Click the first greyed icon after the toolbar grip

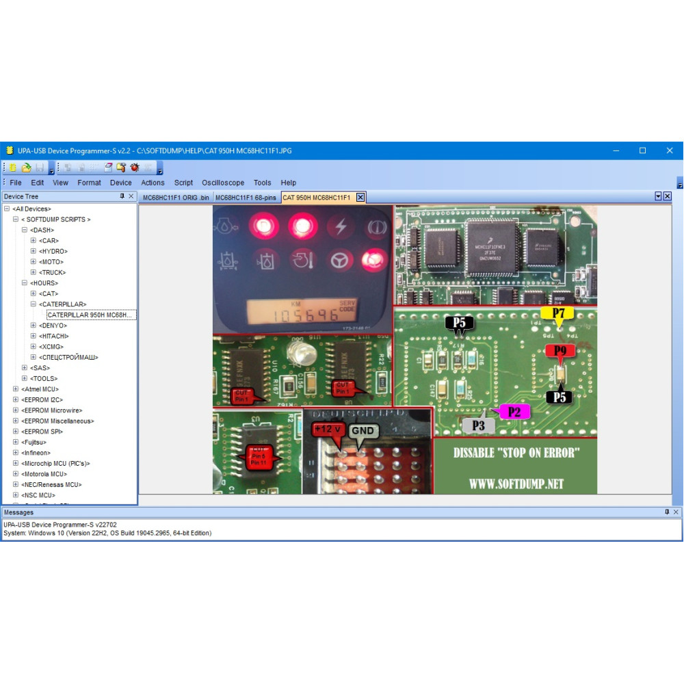click(x=67, y=168)
